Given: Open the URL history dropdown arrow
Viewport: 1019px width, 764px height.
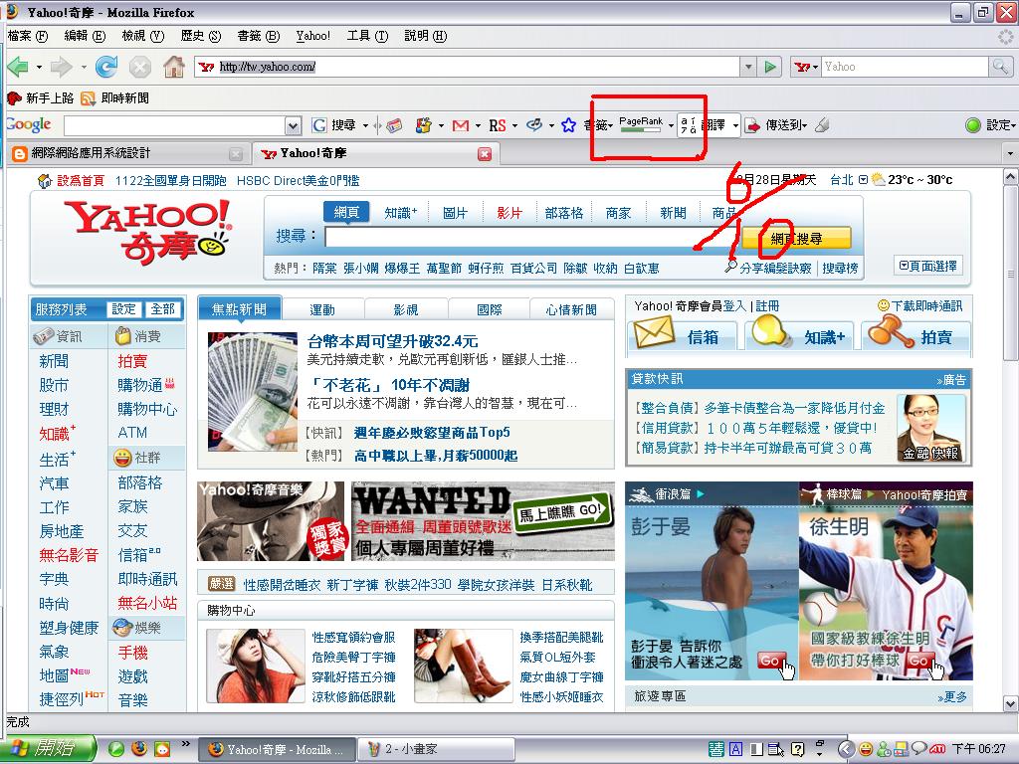Looking at the screenshot, I should 748,67.
